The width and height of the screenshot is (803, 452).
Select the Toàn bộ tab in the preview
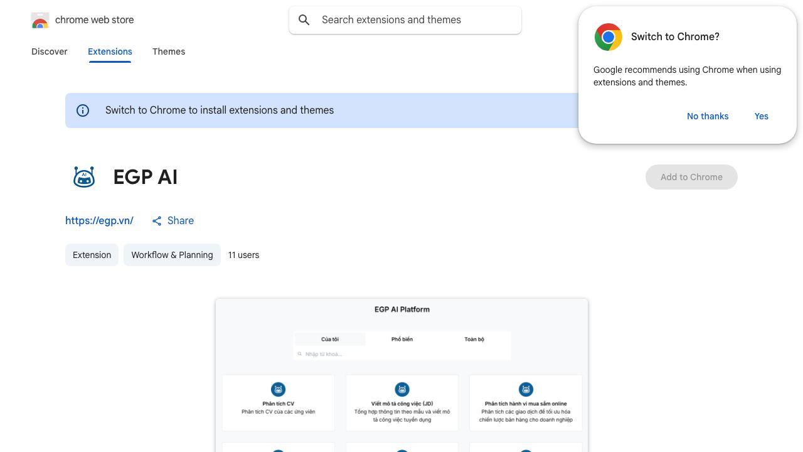tap(474, 339)
